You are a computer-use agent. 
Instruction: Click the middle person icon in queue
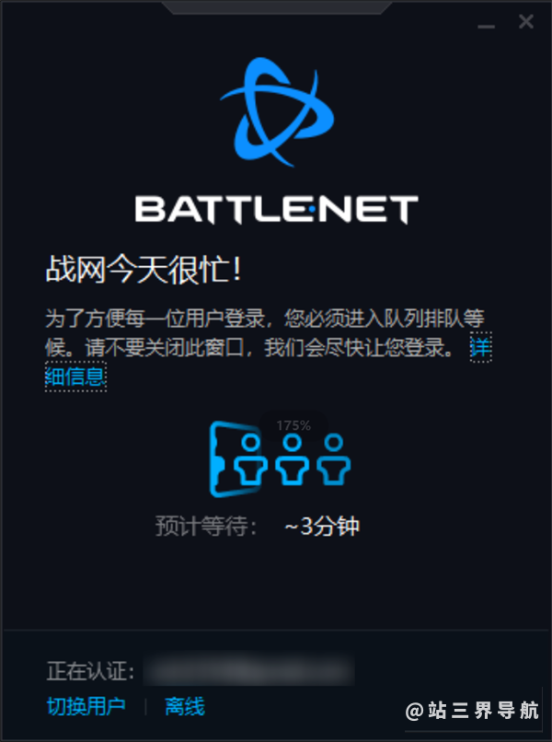[293, 459]
